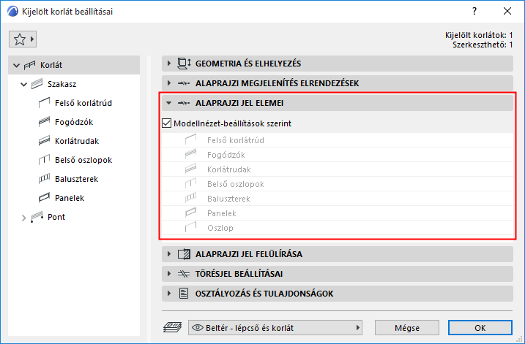Viewport: 525px width, 344px height.
Task: Click the Osztályozás és tulajdonságok icon
Action: tap(184, 294)
